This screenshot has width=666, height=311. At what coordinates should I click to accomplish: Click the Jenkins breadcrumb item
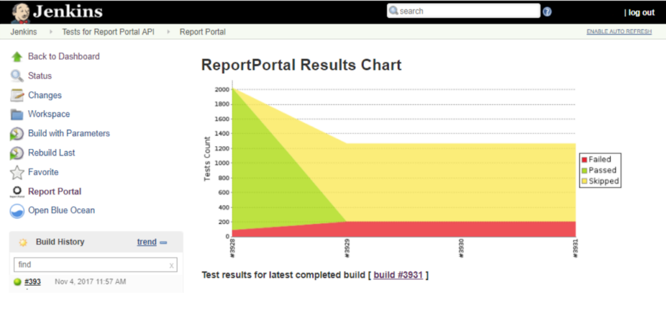pyautogui.click(x=24, y=32)
